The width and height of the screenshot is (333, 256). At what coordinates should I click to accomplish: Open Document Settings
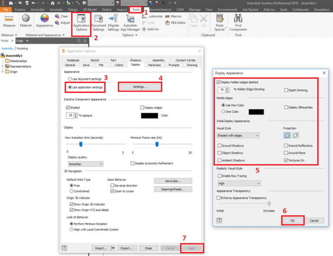[98, 23]
